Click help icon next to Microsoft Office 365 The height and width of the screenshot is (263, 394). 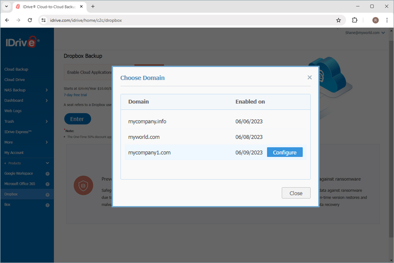(47, 184)
